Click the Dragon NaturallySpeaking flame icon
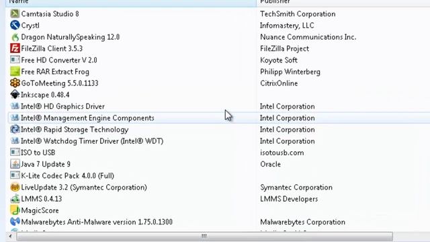 coord(15,37)
